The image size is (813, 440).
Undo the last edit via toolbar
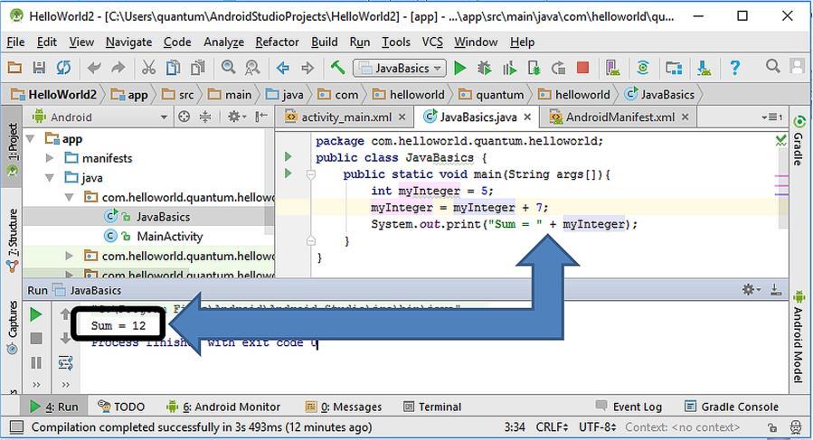point(94,68)
